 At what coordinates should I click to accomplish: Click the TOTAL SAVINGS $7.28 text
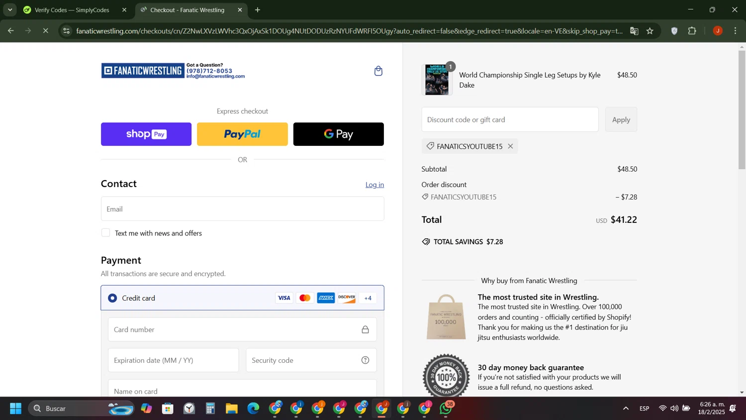coord(468,242)
